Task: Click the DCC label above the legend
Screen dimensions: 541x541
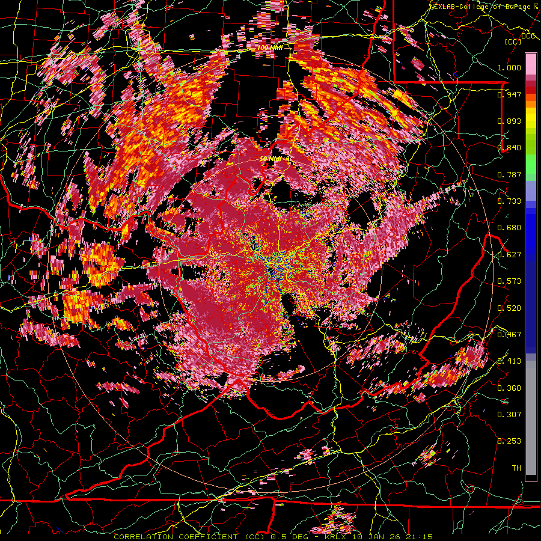Action: [528, 36]
